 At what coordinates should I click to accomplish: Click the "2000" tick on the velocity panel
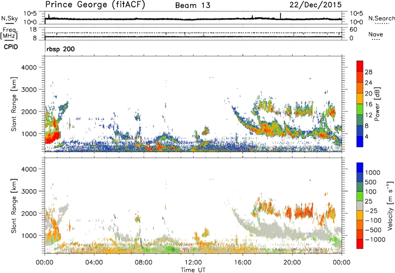(x=29, y=213)
